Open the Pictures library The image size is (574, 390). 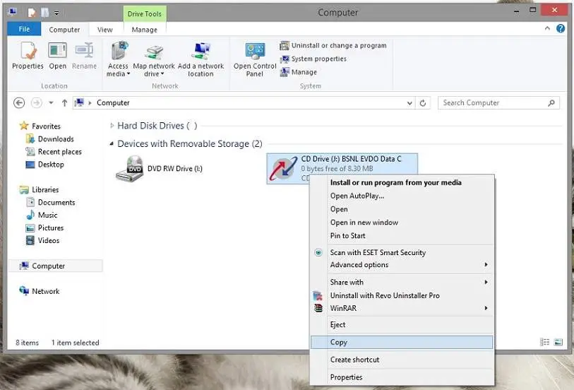44,227
